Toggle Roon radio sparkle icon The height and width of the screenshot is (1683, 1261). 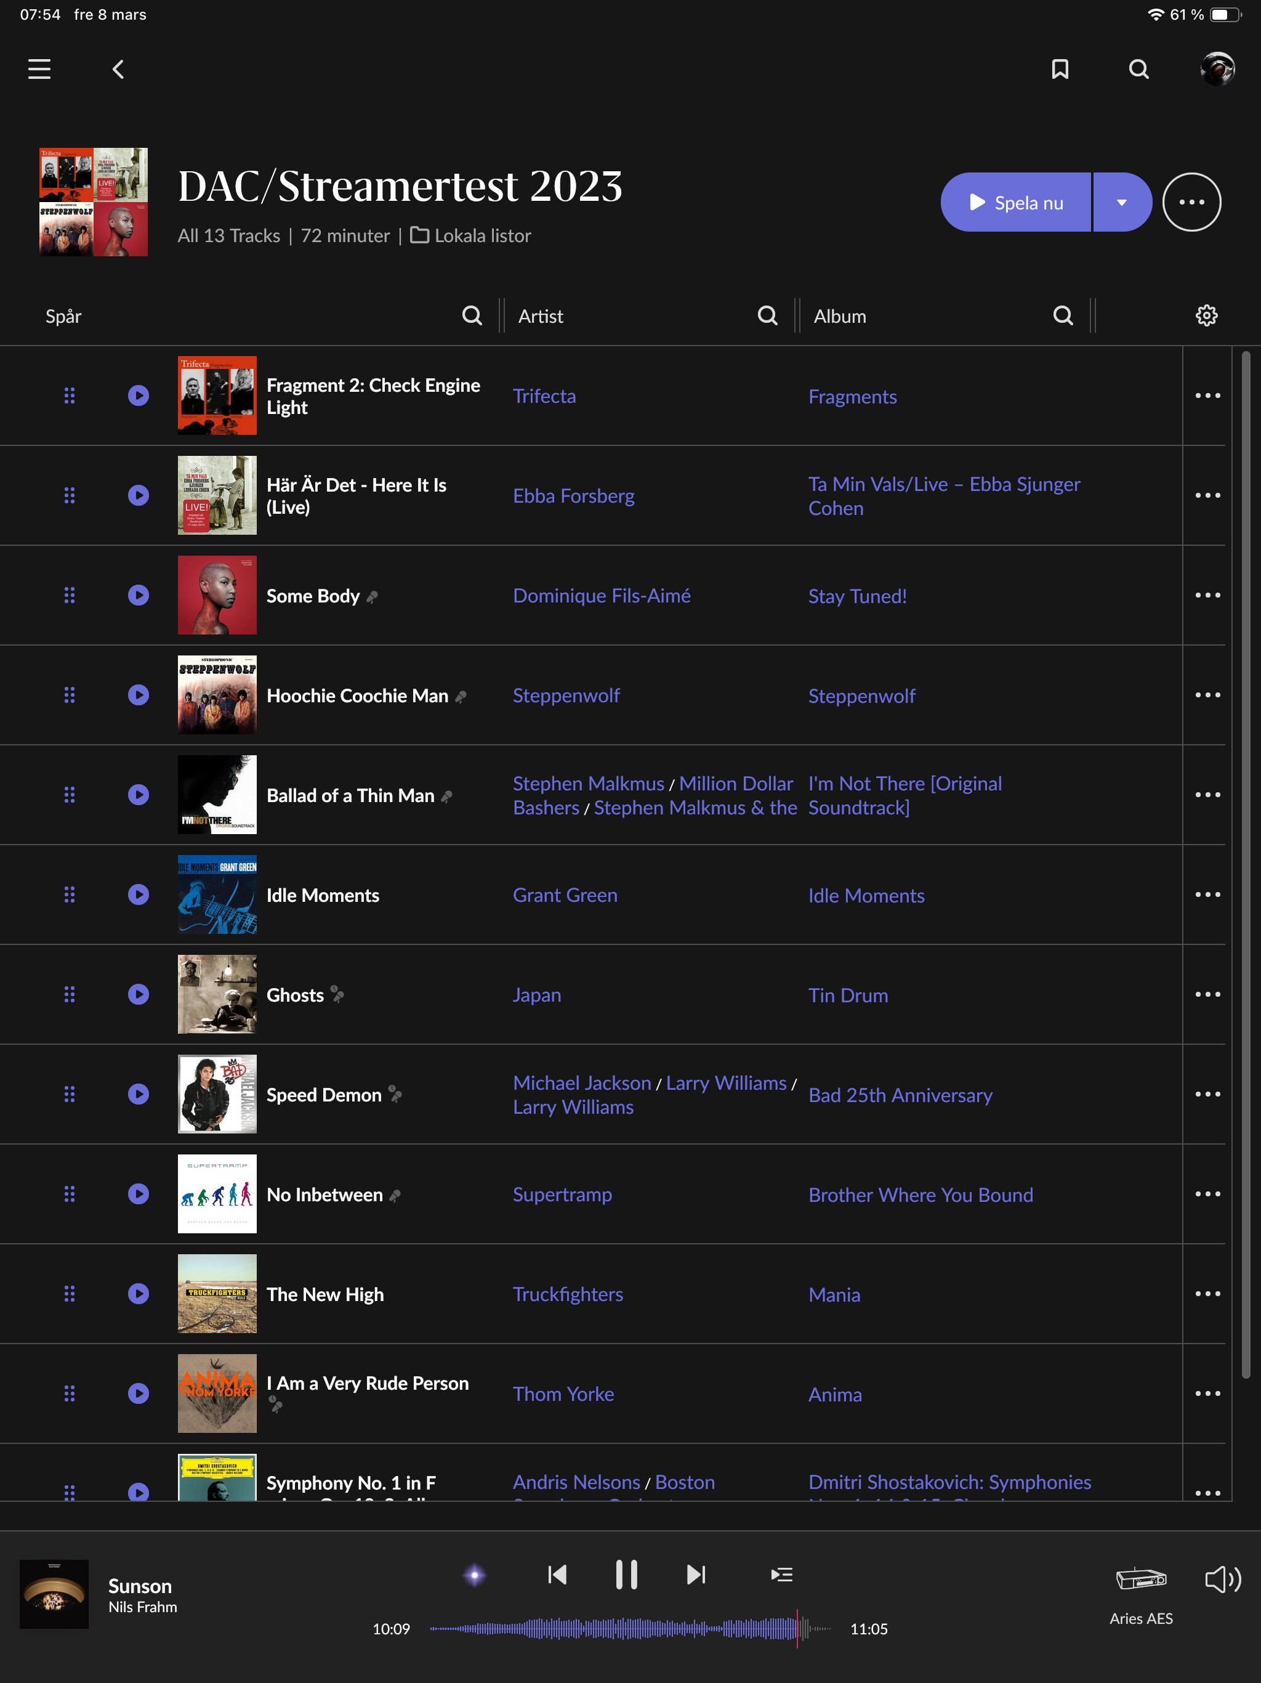click(x=475, y=1575)
